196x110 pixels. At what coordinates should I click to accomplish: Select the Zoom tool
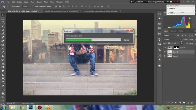tap(3, 97)
